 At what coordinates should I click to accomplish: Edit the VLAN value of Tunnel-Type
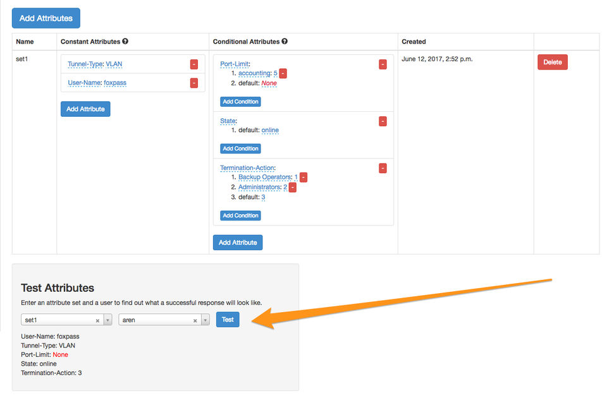click(114, 64)
